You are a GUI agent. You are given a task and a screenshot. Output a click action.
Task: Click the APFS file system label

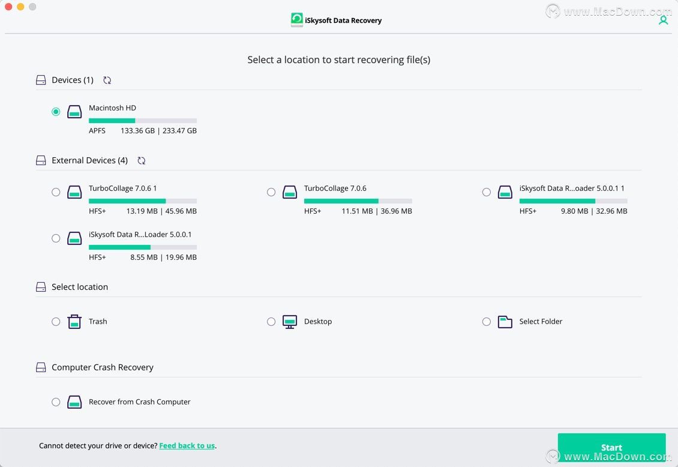click(x=97, y=131)
